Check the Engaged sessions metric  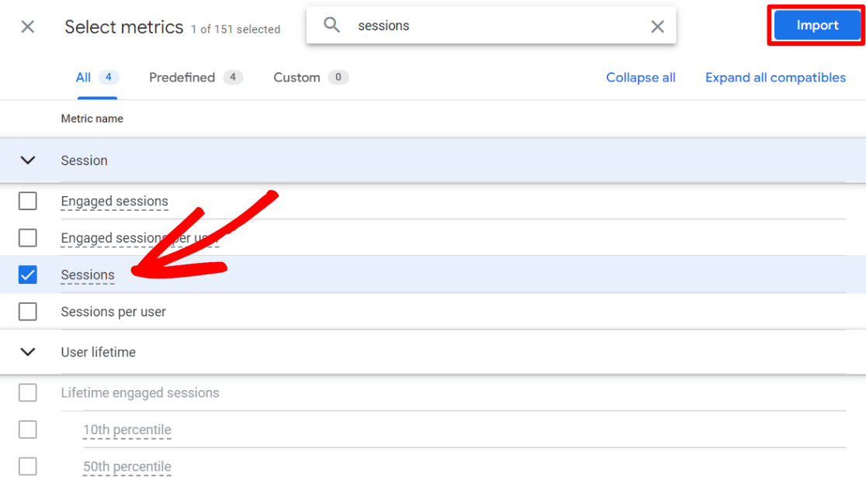28,201
